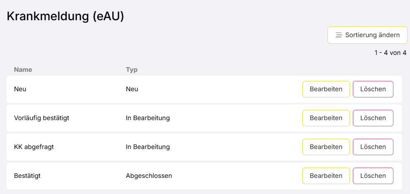Screen dimensions: 410x194
Task: Open Bearbeiten for KK abgefragt row
Action: (x=326, y=147)
